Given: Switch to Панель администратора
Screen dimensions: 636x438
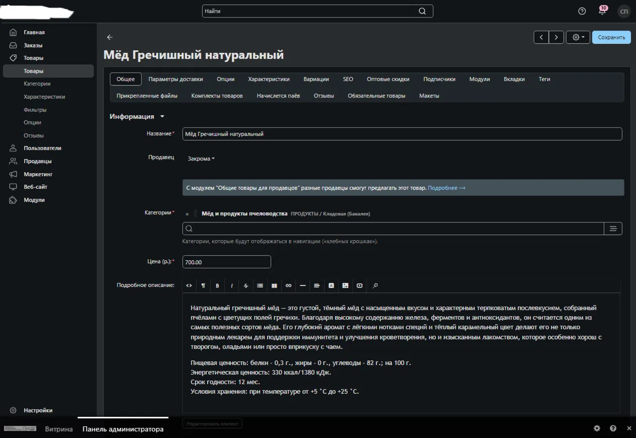Looking at the screenshot, I should point(123,429).
